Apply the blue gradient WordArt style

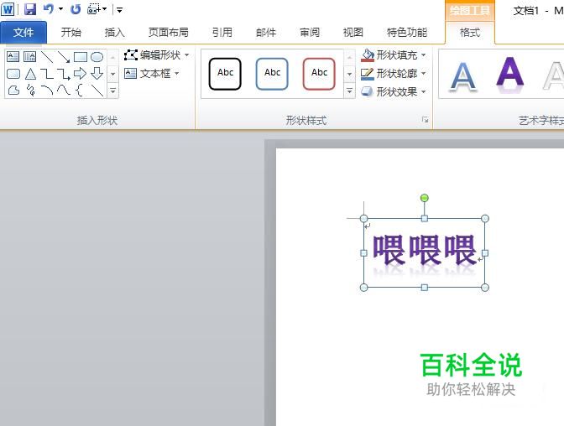coord(463,75)
